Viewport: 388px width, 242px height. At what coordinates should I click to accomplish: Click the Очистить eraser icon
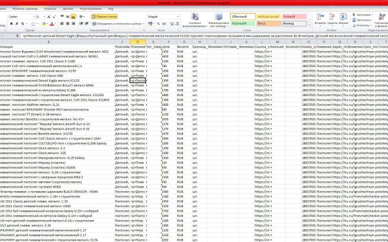click(354, 25)
